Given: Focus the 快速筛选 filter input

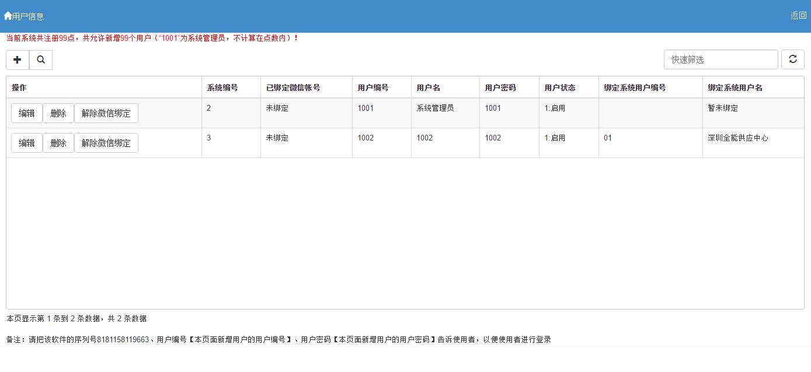Looking at the screenshot, I should pyautogui.click(x=720, y=59).
